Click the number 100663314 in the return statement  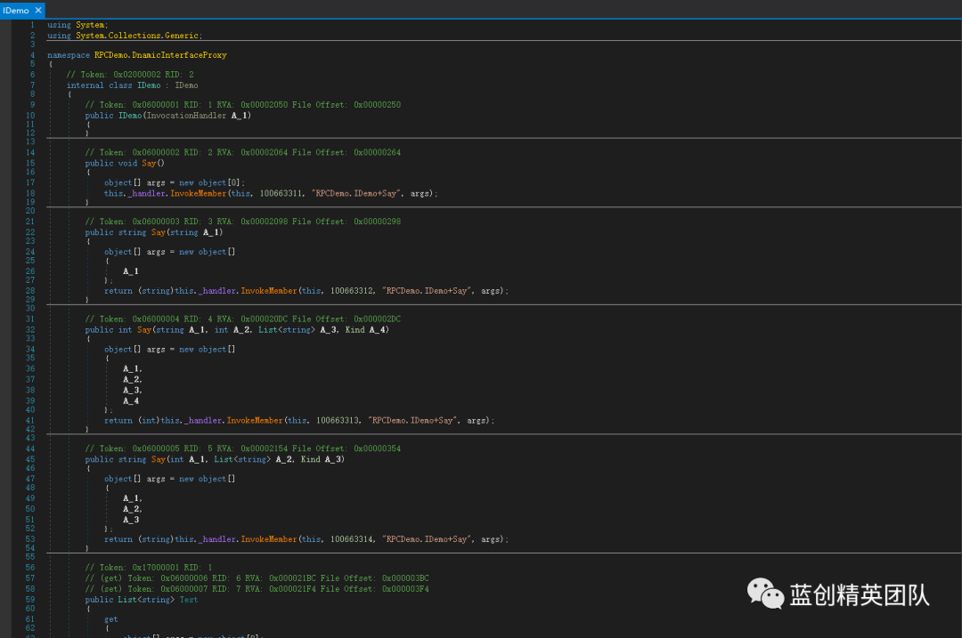(352, 539)
